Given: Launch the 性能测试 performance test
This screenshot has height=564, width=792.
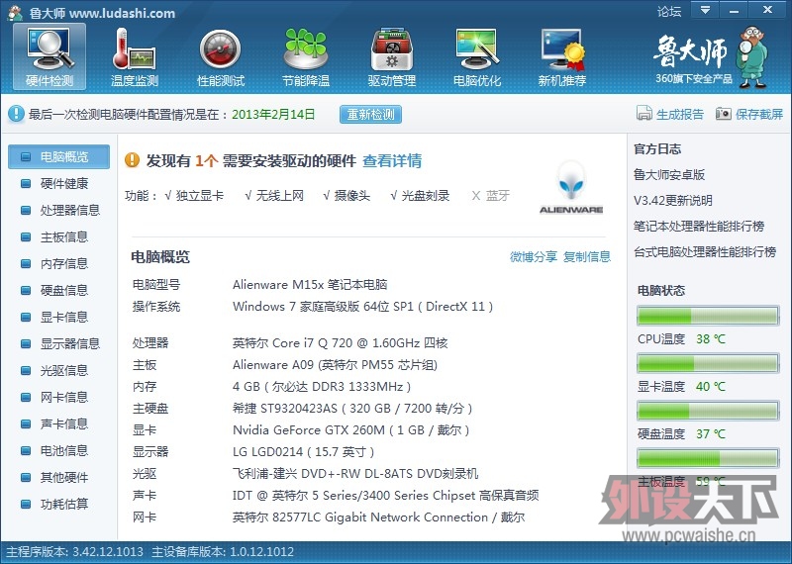Looking at the screenshot, I should coord(220,56).
